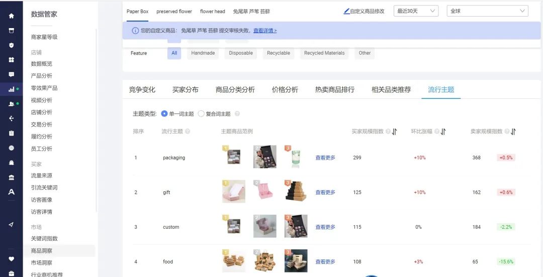Image resolution: width=543 pixels, height=277 pixels.
Task: Click help icon next to 复合词主题
Action: click(237, 114)
